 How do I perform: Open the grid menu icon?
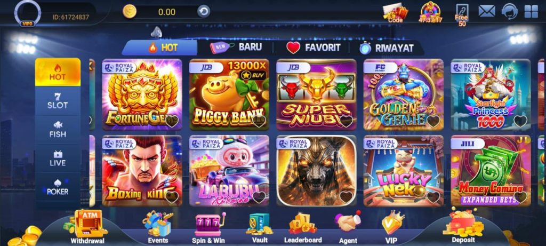531,12
